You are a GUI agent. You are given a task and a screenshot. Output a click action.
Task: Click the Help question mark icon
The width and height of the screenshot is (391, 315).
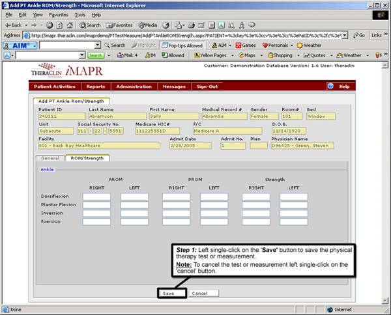(330, 86)
